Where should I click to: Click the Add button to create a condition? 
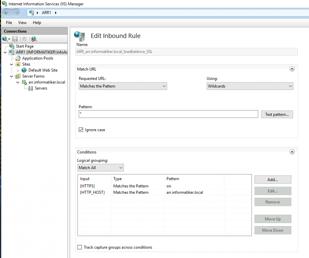pyautogui.click(x=273, y=179)
